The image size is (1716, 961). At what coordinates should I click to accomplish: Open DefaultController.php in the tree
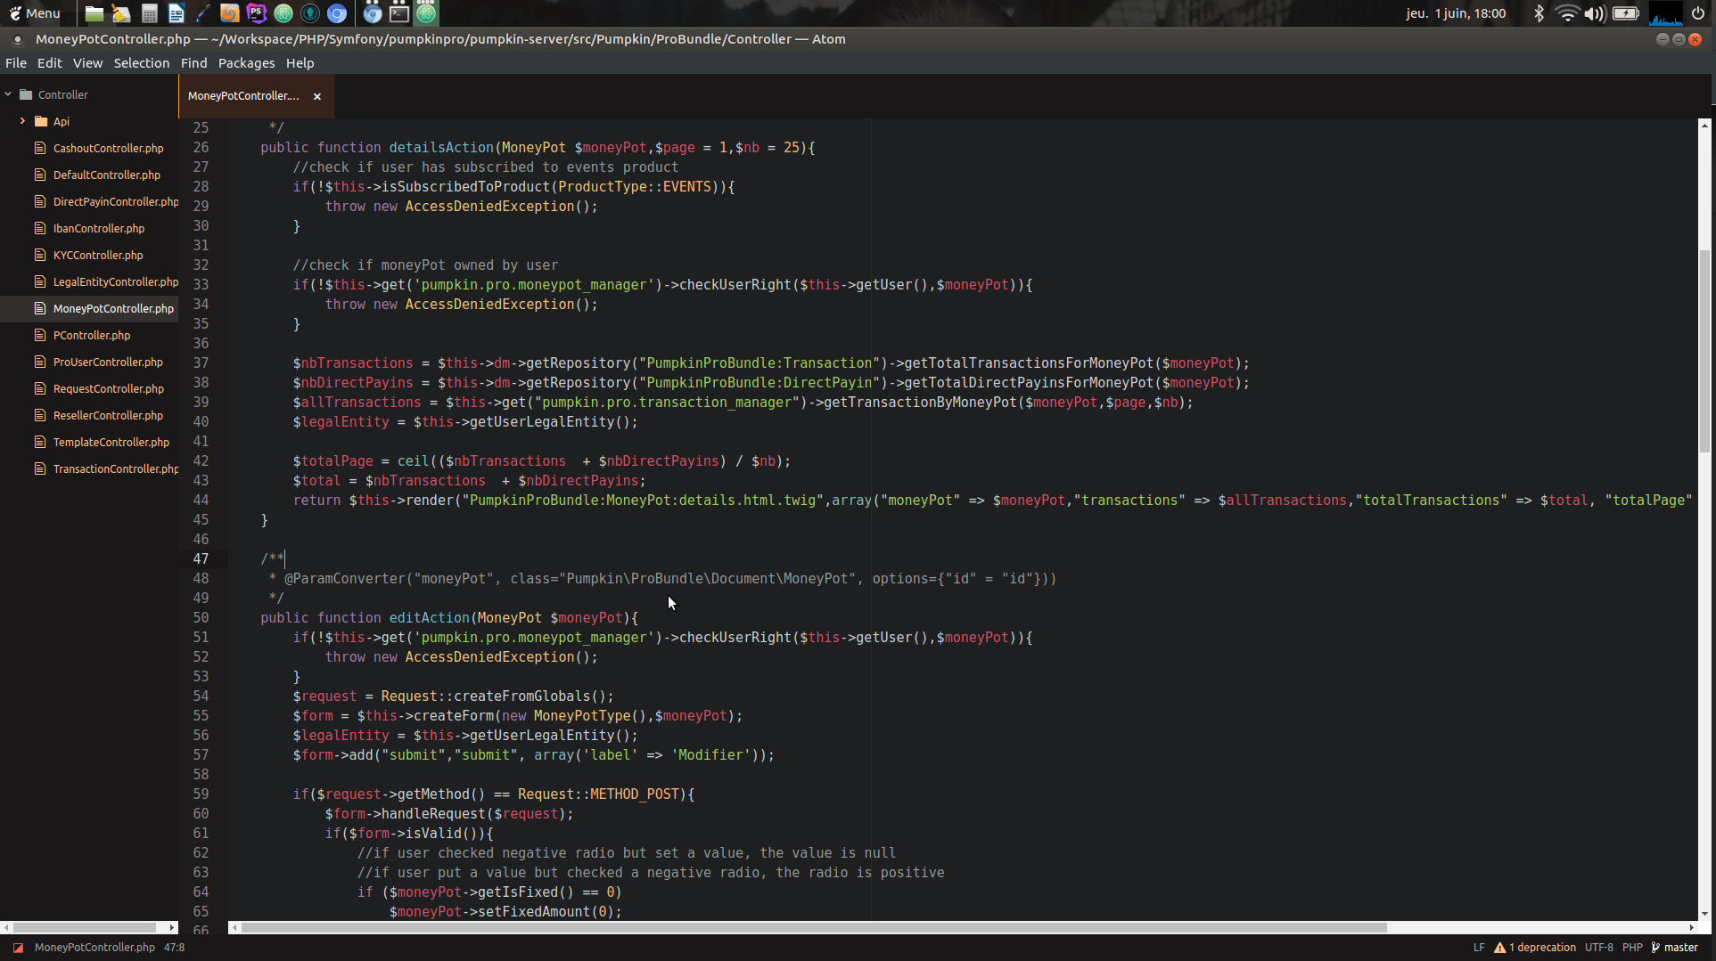[107, 175]
